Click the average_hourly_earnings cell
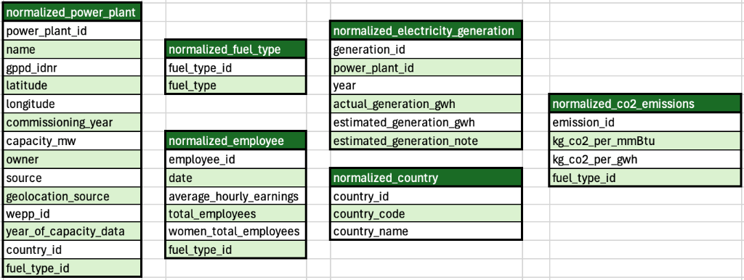This screenshot has height=280, width=744. (236, 196)
